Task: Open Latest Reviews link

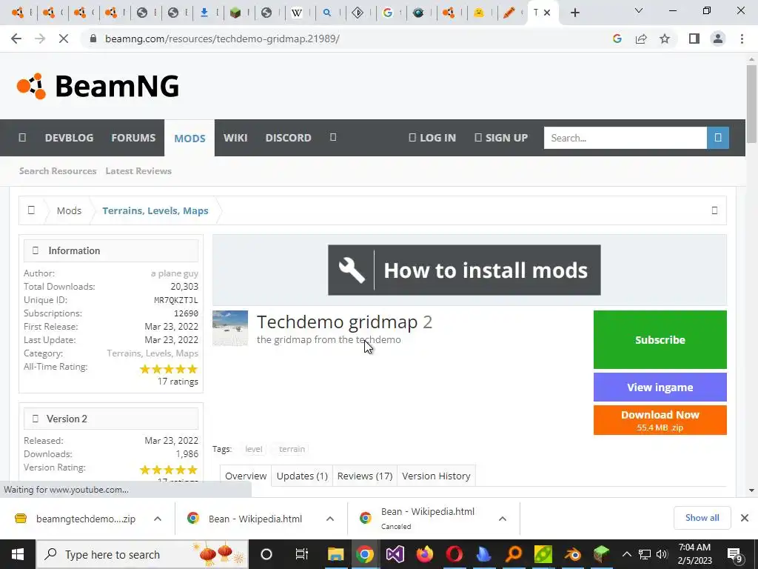Action: tap(138, 171)
